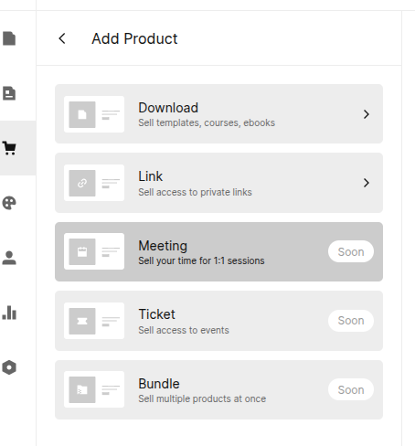
Task: Select the shopping cart products icon
Action: click(x=9, y=148)
